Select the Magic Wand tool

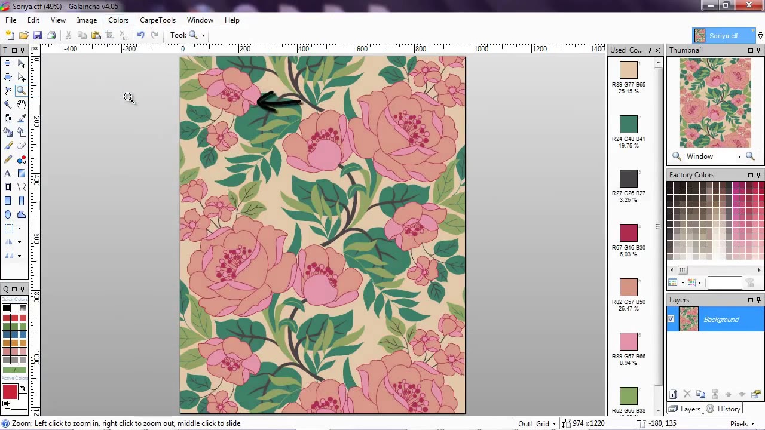click(8, 105)
